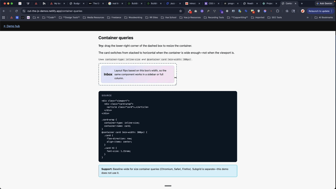Click the SOURCE label in code block
This screenshot has width=336, height=189.
[106, 96]
